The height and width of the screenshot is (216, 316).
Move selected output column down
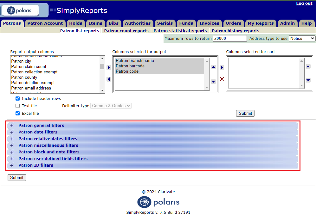coord(213,82)
